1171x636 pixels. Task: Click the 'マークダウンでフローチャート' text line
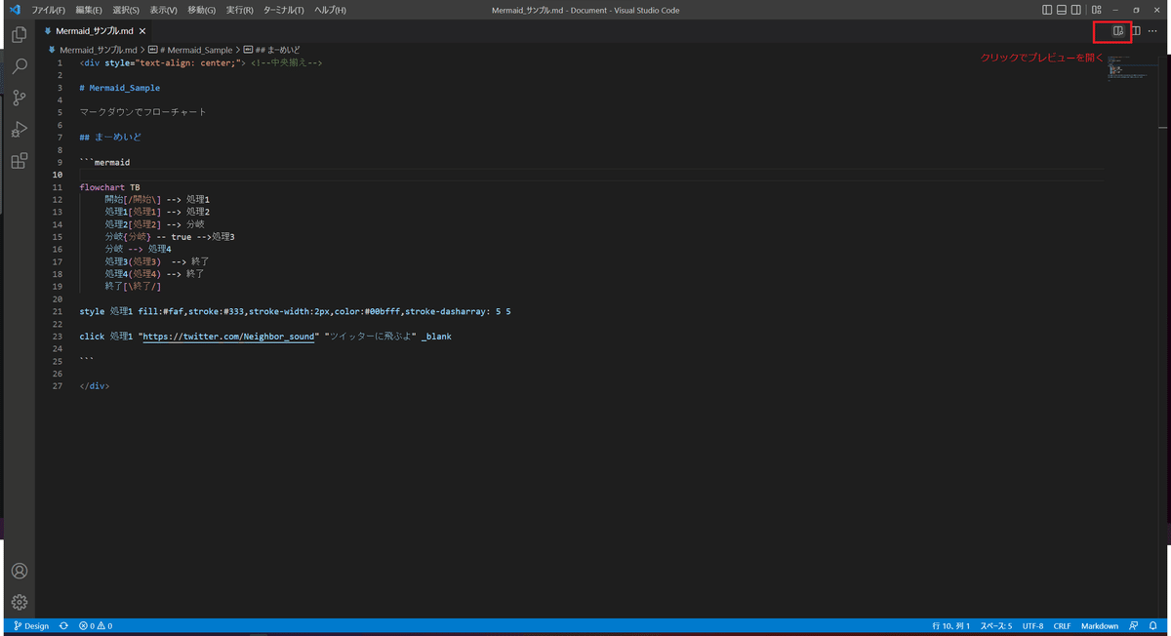tap(143, 112)
